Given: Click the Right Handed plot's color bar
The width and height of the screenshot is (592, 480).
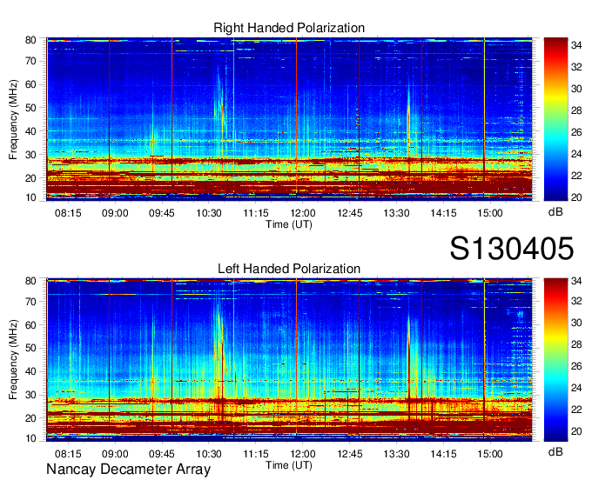Looking at the screenshot, I should pos(555,119).
